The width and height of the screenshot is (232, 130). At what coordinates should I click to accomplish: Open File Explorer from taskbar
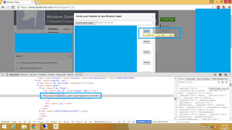tap(24, 127)
